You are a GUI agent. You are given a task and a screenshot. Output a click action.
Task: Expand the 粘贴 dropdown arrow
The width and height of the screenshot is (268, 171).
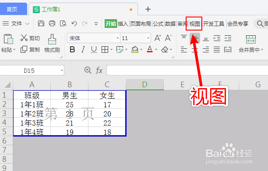click(x=14, y=50)
